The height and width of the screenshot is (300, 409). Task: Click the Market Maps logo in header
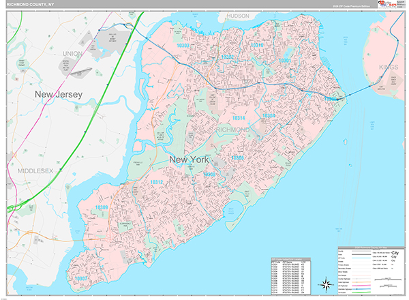387,4
